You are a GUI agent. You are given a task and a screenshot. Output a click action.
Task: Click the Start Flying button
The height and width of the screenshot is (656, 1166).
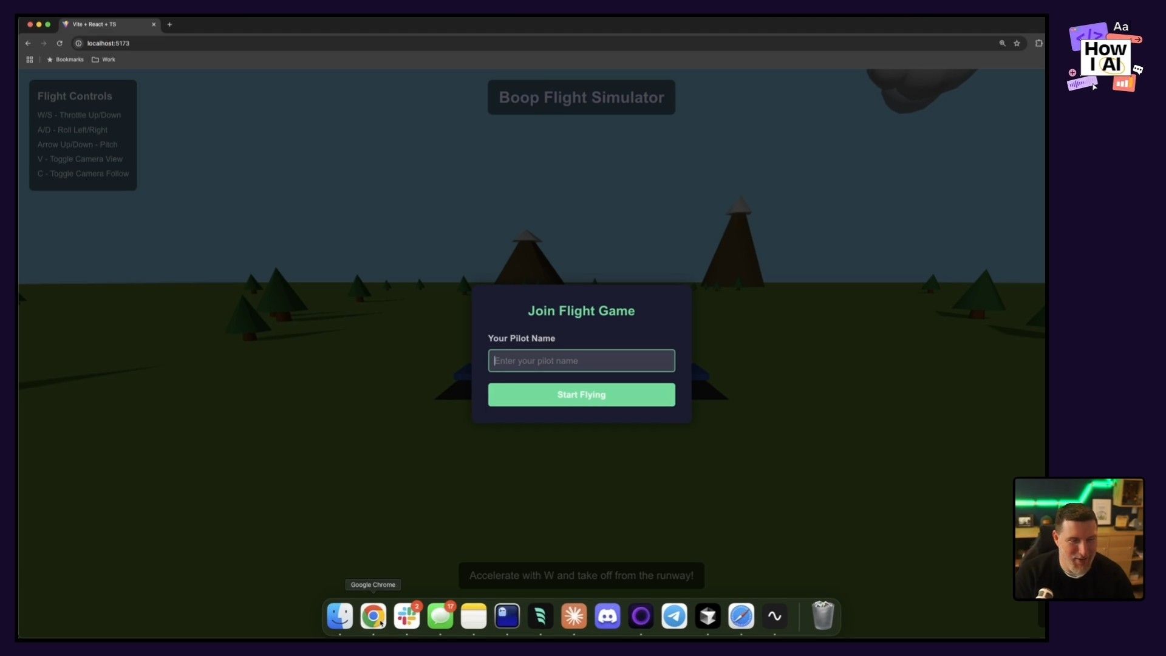point(581,395)
